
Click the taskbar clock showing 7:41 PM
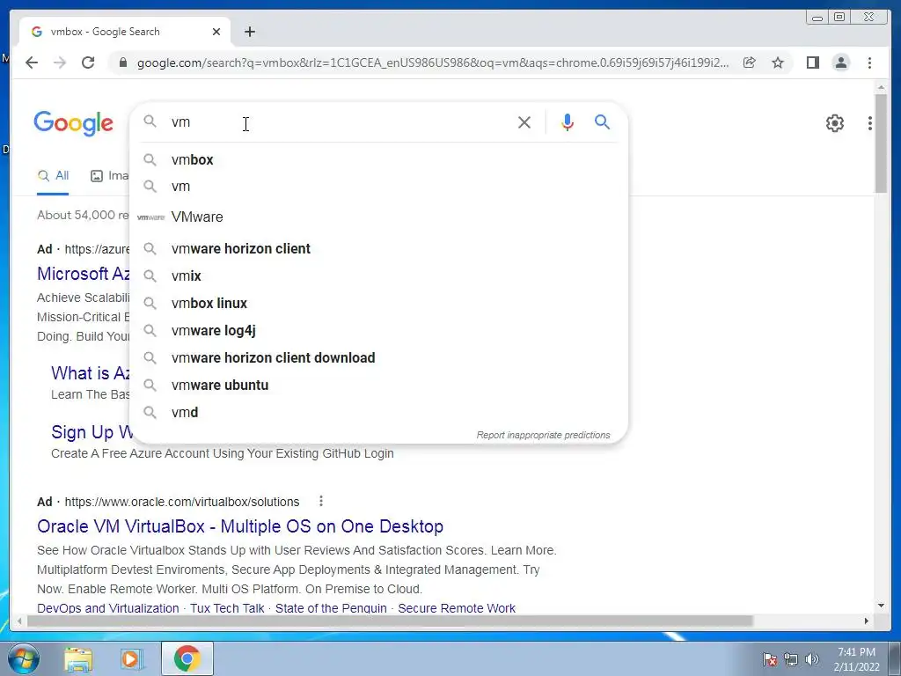tap(857, 659)
